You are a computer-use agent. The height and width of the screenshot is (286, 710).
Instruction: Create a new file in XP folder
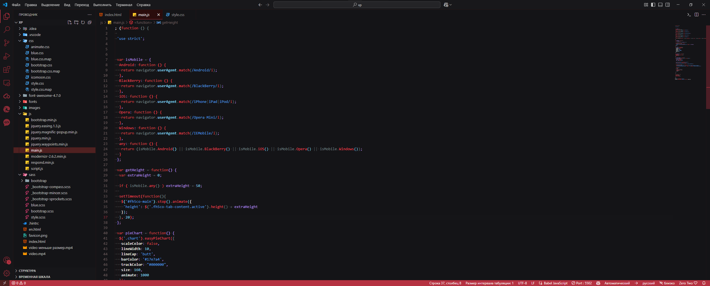(70, 22)
